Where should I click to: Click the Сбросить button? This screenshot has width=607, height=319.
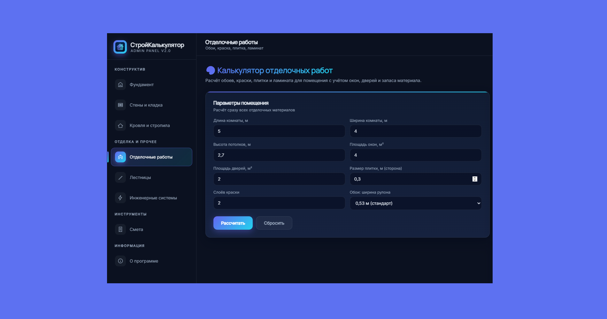pyautogui.click(x=274, y=223)
